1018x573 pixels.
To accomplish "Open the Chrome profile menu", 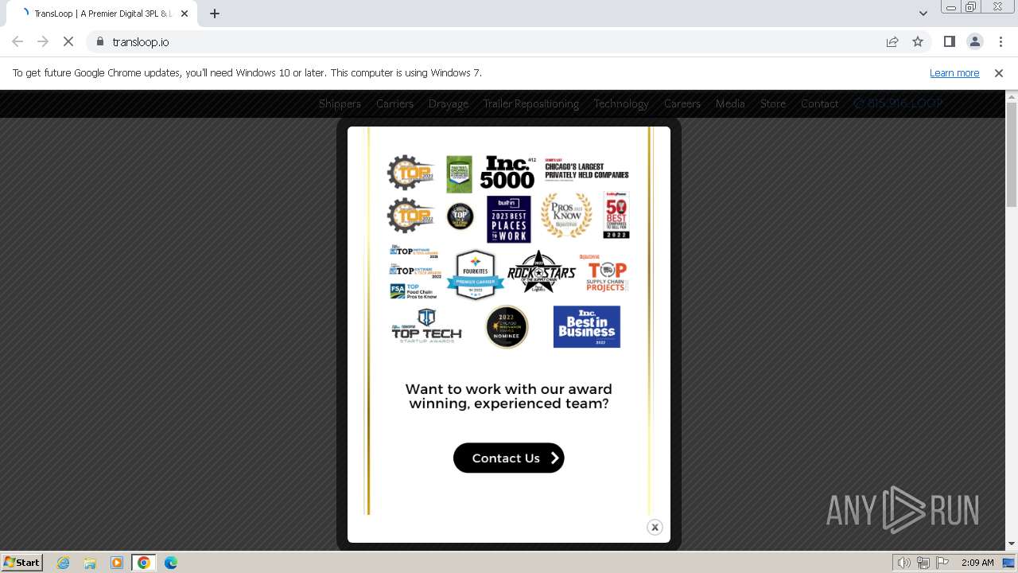I will point(975,41).
